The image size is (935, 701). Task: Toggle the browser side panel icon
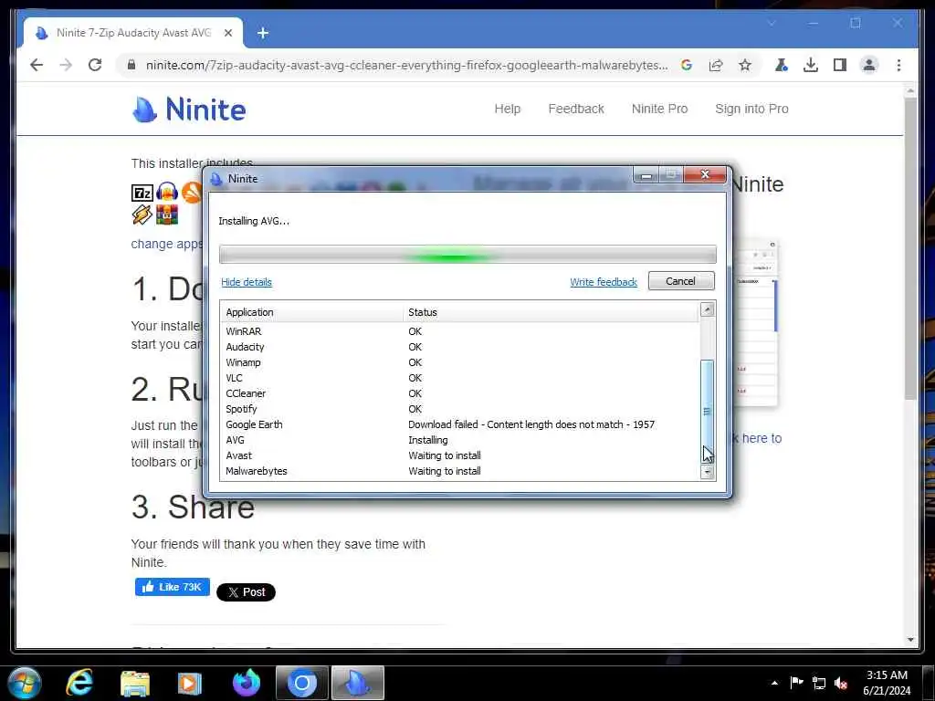pyautogui.click(x=840, y=65)
